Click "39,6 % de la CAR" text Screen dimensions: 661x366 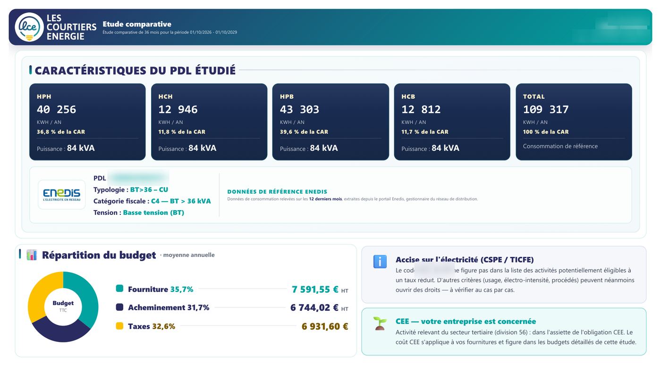(x=304, y=132)
